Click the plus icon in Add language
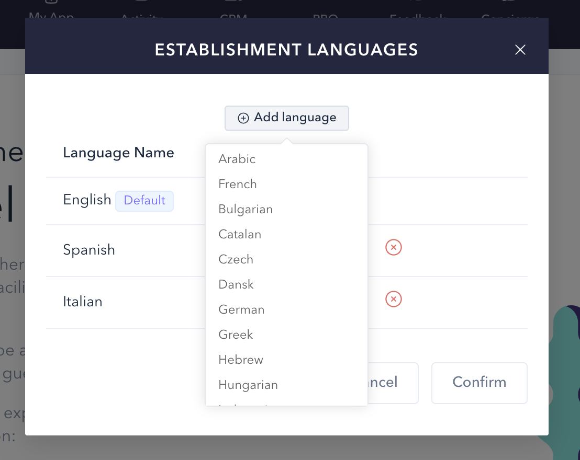 point(243,118)
